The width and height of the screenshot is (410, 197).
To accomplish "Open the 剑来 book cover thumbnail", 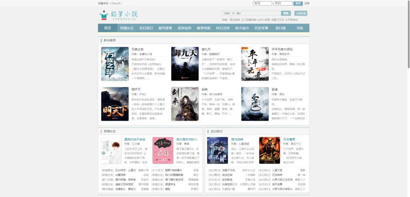I will [x=185, y=104].
